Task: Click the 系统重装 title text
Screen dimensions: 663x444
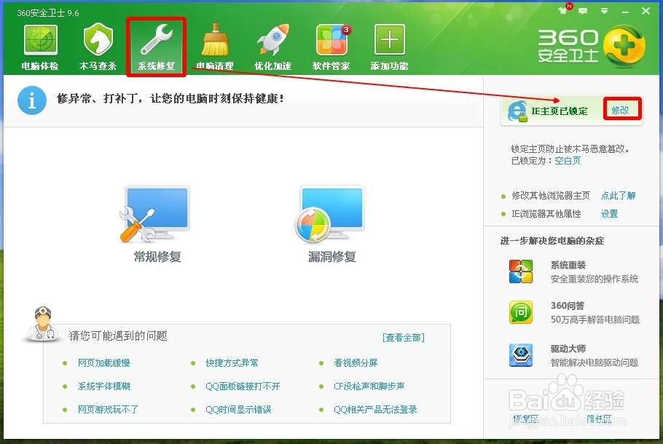Action: pyautogui.click(x=568, y=265)
